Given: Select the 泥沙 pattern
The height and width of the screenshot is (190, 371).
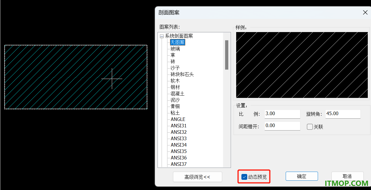Looking at the screenshot, I should (175, 100).
